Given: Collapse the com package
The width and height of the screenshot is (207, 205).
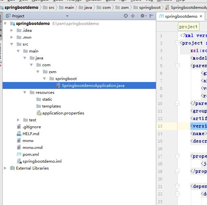Looking at the screenshot, I should tap(31, 65).
